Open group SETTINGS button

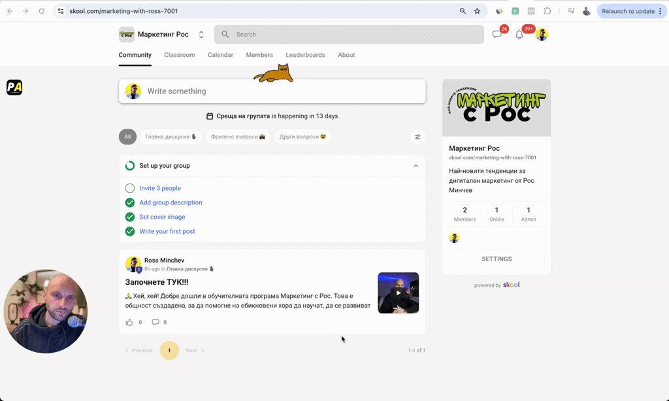coord(497,259)
